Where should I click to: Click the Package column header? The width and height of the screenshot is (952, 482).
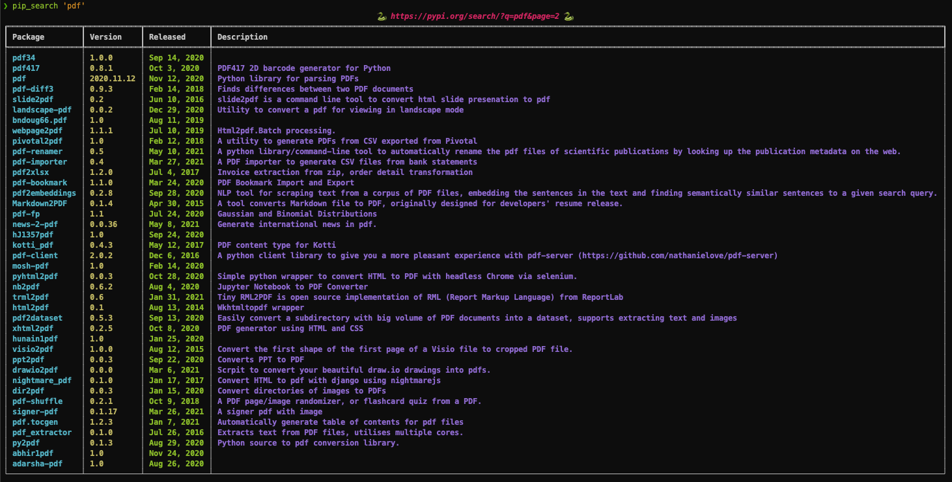[27, 36]
